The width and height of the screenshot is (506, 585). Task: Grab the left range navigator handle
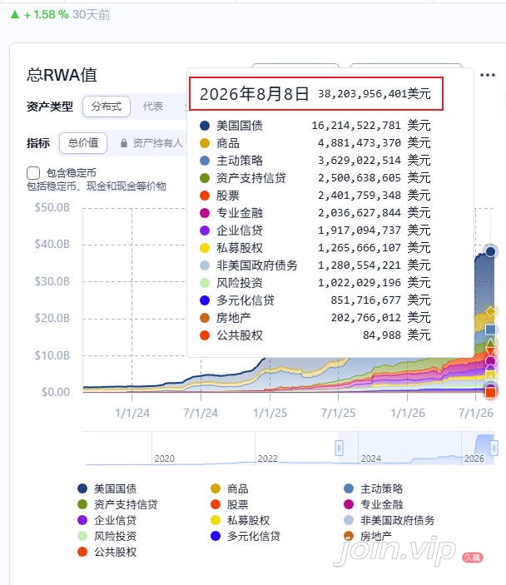(x=339, y=448)
